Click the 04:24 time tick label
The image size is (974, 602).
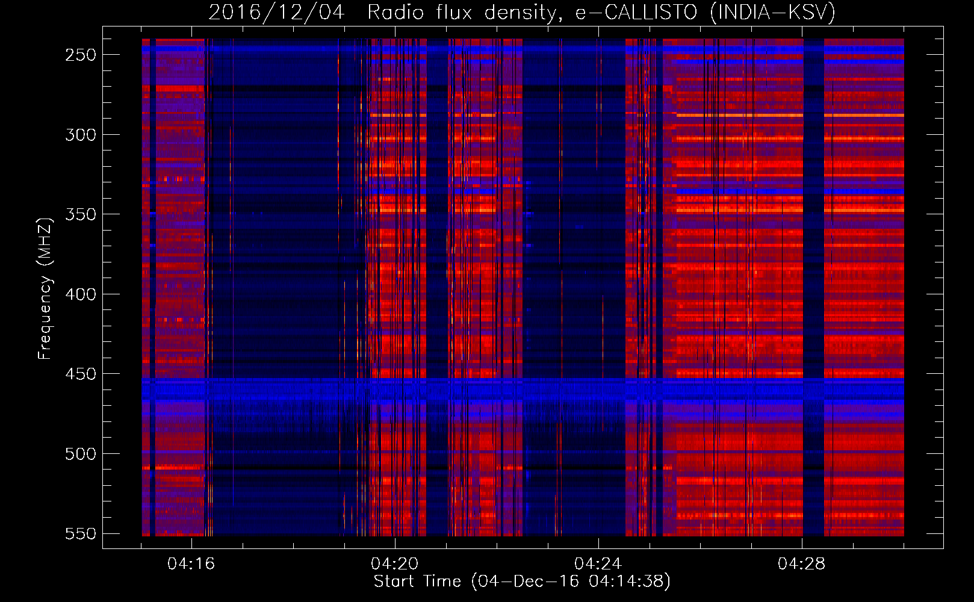click(x=598, y=563)
